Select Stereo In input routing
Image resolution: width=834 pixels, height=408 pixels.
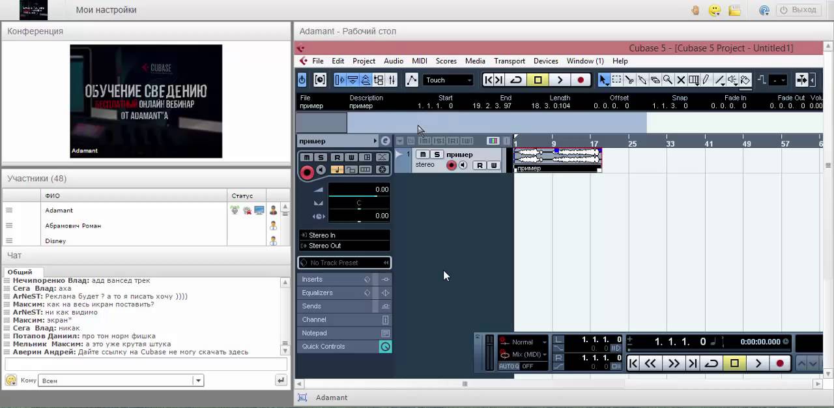[x=345, y=235]
